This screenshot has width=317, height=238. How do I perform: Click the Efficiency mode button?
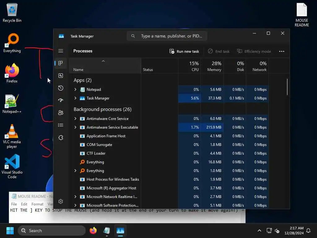click(254, 51)
